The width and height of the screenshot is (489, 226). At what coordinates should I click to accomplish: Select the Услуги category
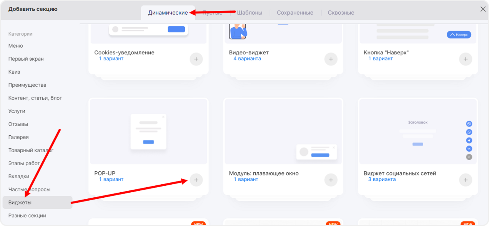coord(17,111)
